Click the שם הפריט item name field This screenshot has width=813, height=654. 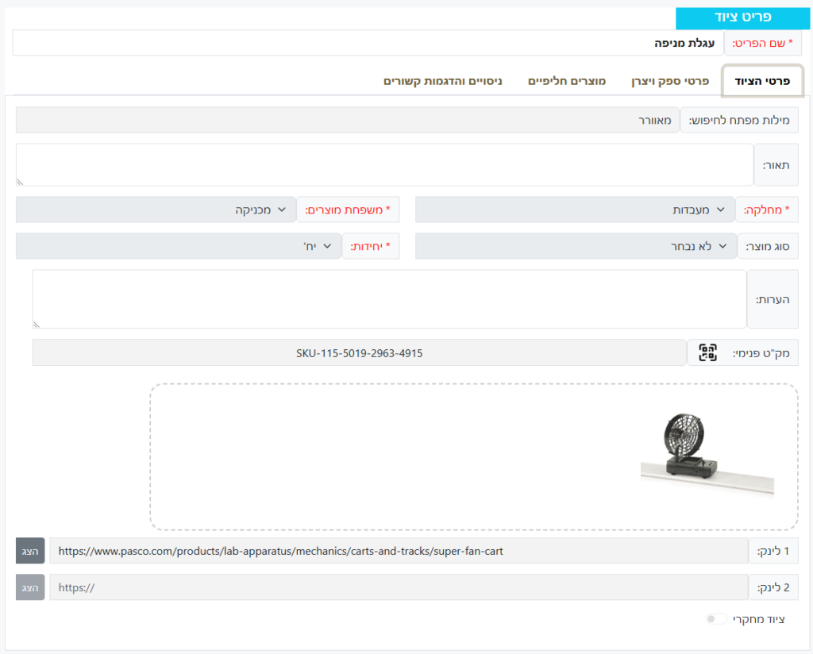coord(367,43)
